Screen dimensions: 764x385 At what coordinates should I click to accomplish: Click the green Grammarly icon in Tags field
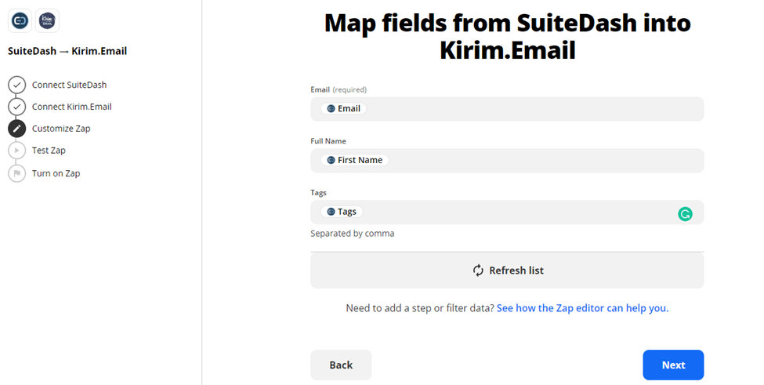point(685,213)
